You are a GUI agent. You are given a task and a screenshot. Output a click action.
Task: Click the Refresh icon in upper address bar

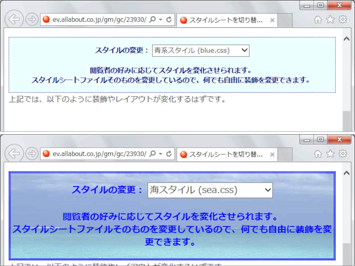tap(169, 20)
